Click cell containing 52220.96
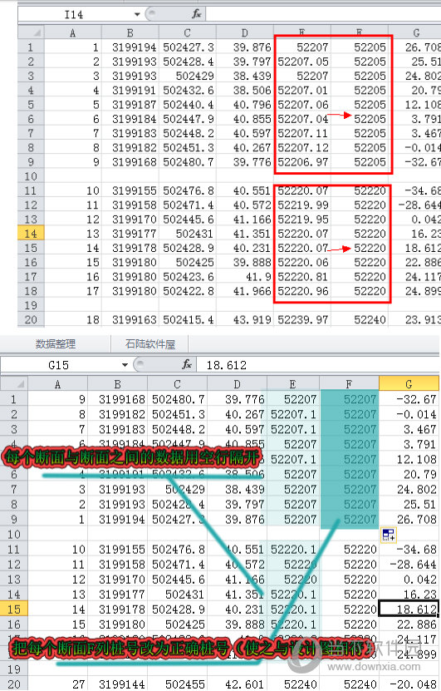The height and width of the screenshot is (691, 441). [303, 291]
